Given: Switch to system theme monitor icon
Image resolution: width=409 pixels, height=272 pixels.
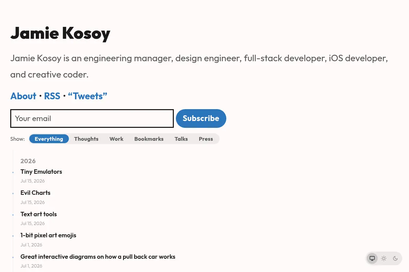Looking at the screenshot, I should 372,258.
